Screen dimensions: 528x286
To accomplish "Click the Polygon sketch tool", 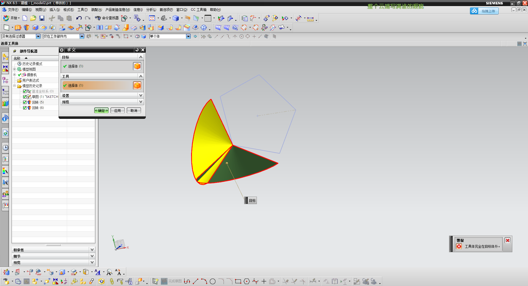I will [247, 281].
